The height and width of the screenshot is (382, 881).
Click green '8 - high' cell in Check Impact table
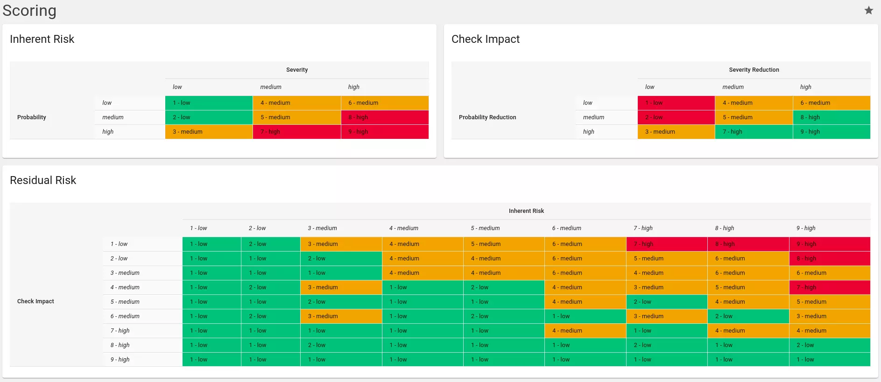(x=832, y=117)
